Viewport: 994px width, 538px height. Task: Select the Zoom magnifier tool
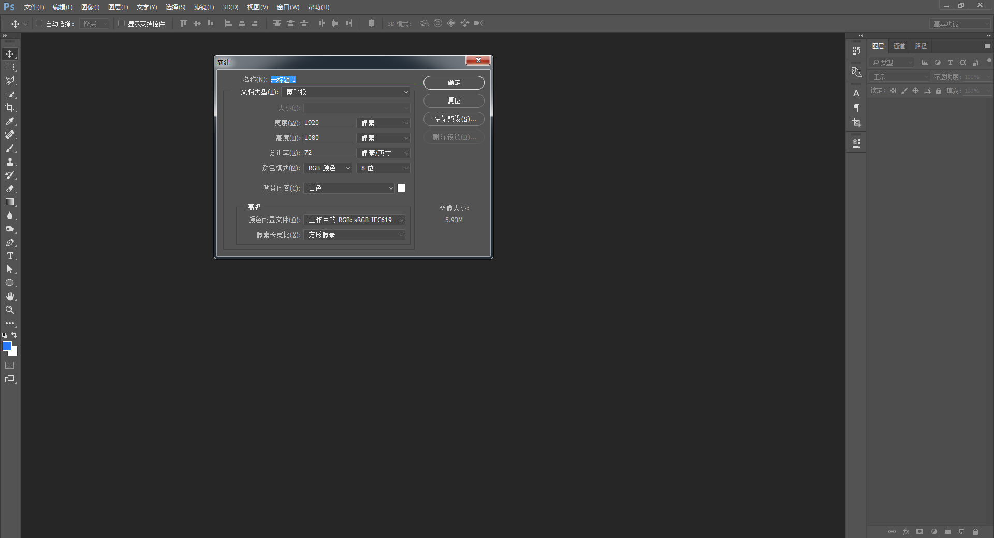pos(10,310)
